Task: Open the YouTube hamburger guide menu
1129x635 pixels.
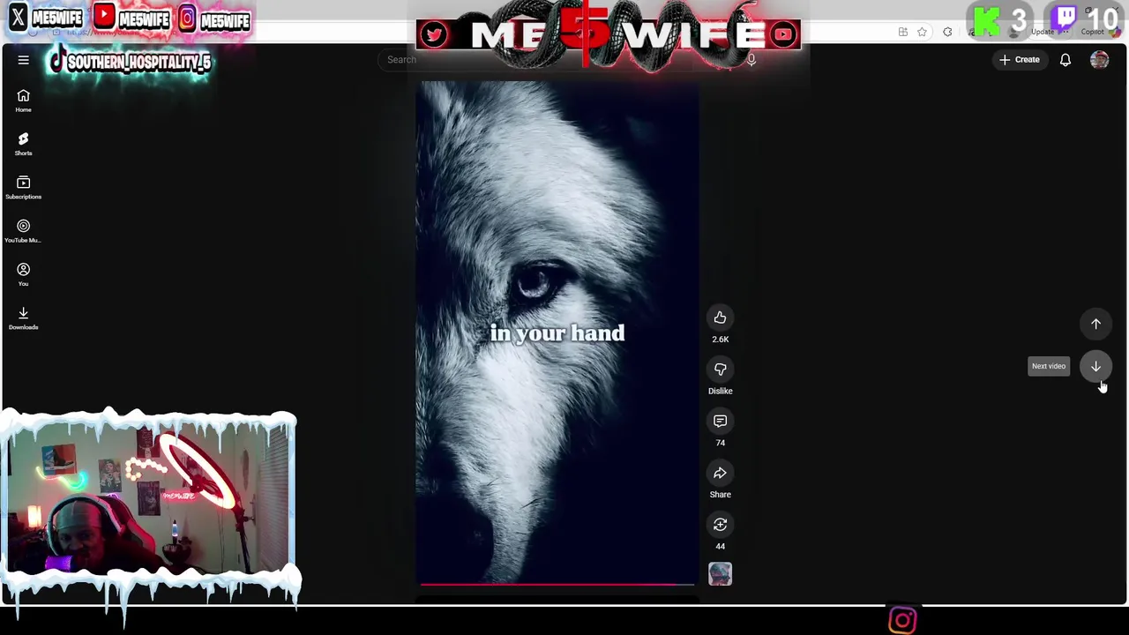Action: click(24, 60)
